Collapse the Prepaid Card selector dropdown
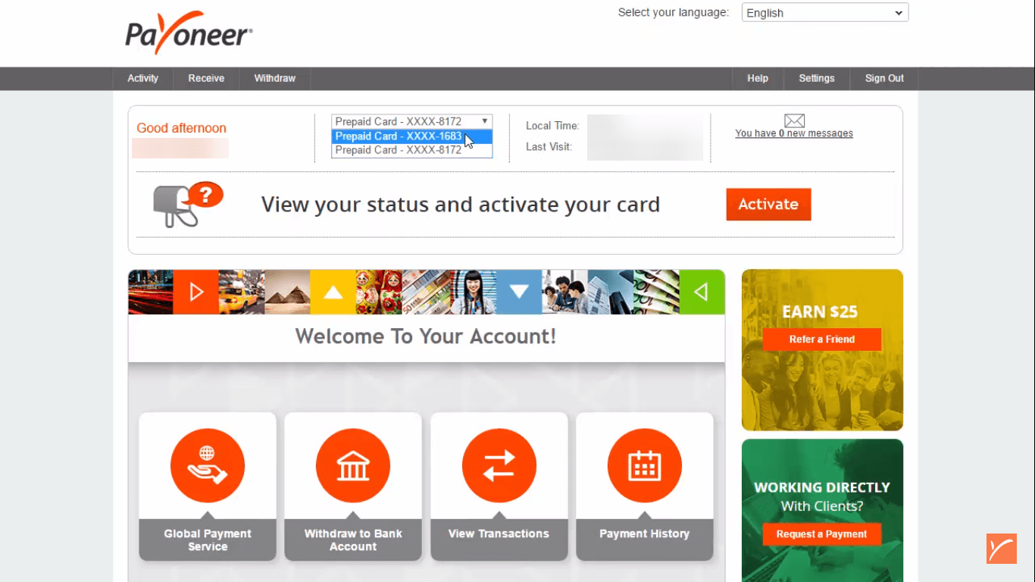This screenshot has height=582, width=1035. 411,121
